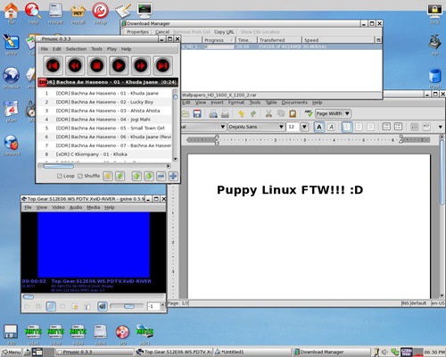Open Download Manager column picker icon
Viewport: 446px width, 357px height.
coord(378,40)
